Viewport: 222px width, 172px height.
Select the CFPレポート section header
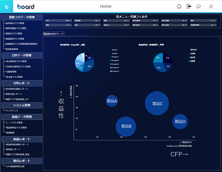click(22, 83)
